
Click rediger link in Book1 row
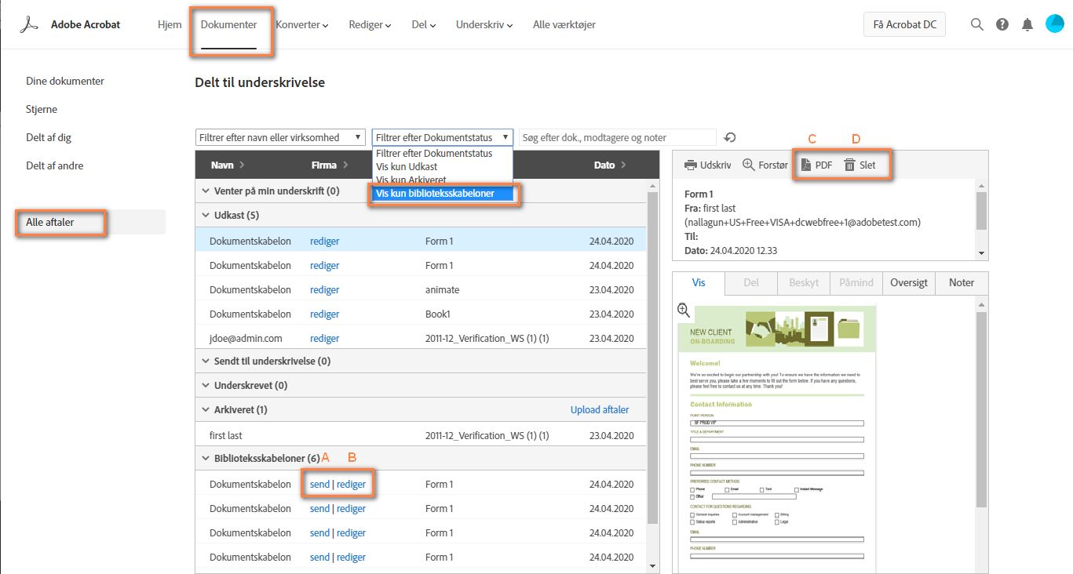325,314
